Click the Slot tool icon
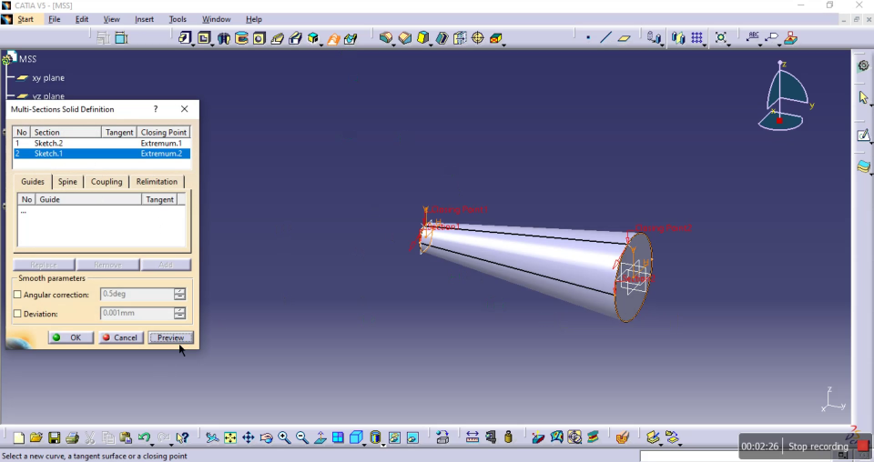The height and width of the screenshot is (462, 874). point(295,38)
